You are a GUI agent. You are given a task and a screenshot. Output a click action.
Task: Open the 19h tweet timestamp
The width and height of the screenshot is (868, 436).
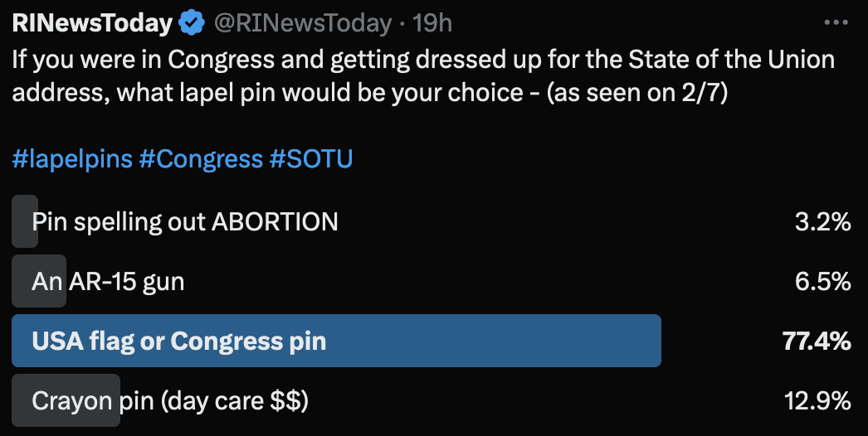click(x=432, y=24)
